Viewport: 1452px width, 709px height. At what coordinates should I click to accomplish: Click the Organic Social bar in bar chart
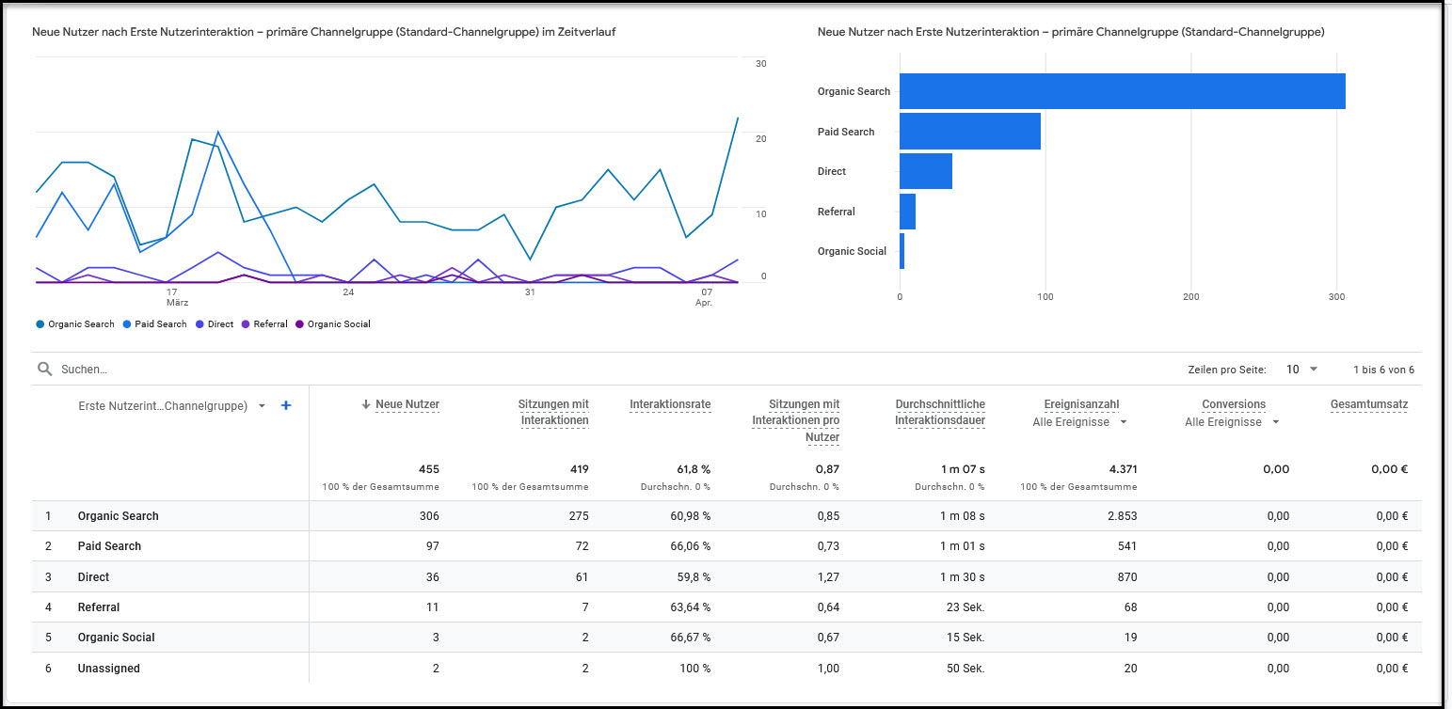[x=902, y=251]
